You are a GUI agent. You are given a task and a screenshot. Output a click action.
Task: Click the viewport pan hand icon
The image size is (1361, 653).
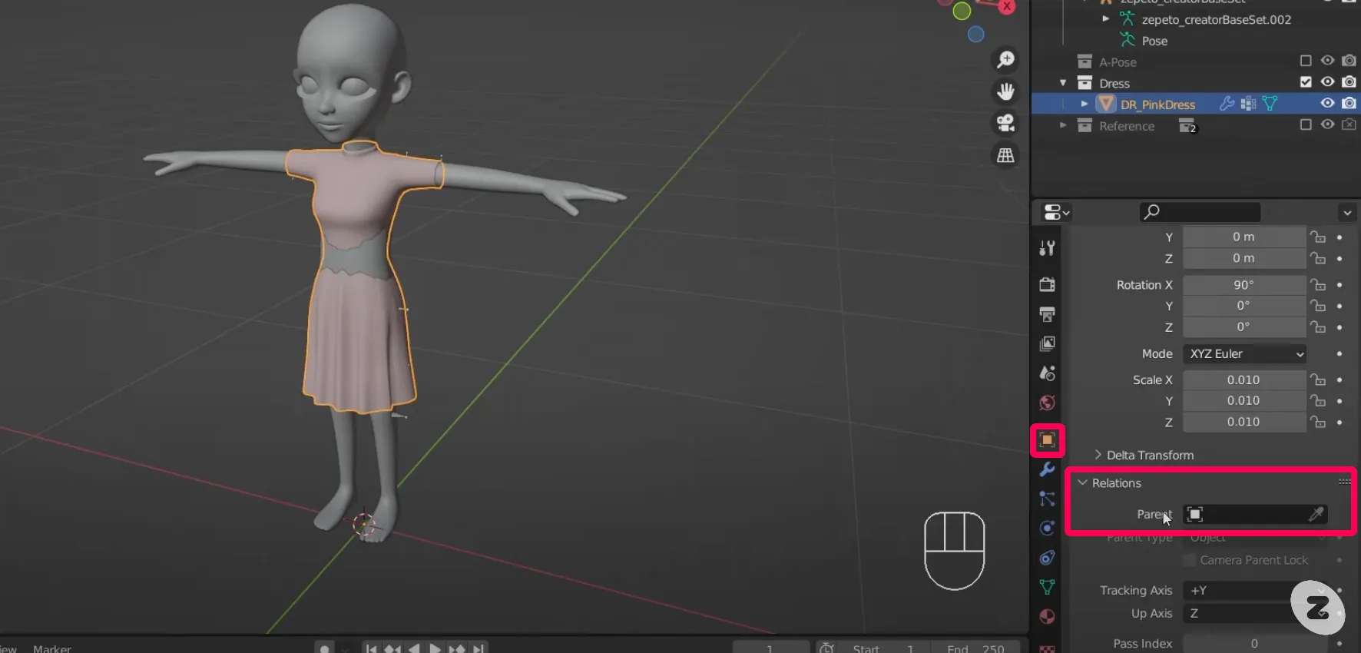point(1005,91)
